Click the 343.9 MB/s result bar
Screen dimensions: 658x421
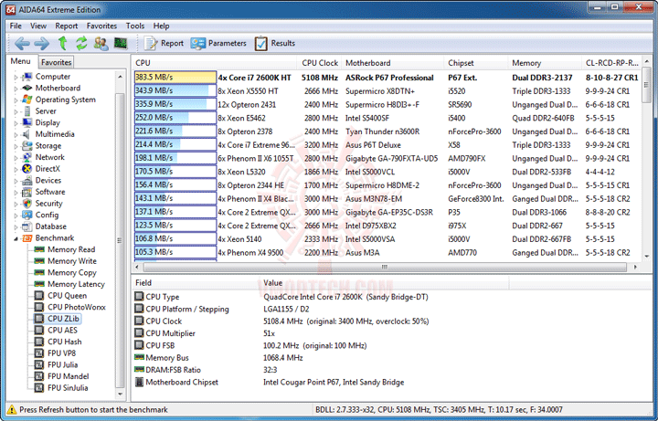point(175,90)
